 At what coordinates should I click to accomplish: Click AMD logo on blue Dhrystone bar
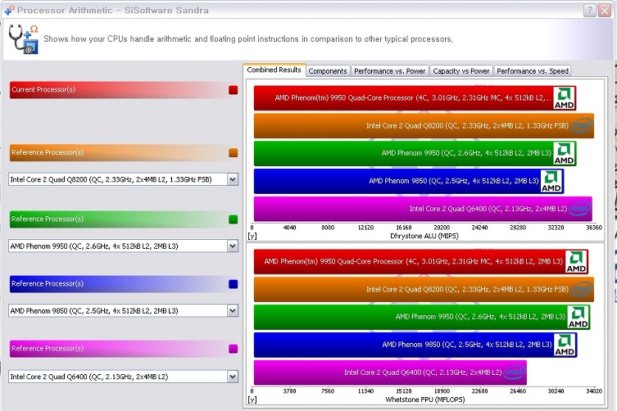tap(551, 181)
